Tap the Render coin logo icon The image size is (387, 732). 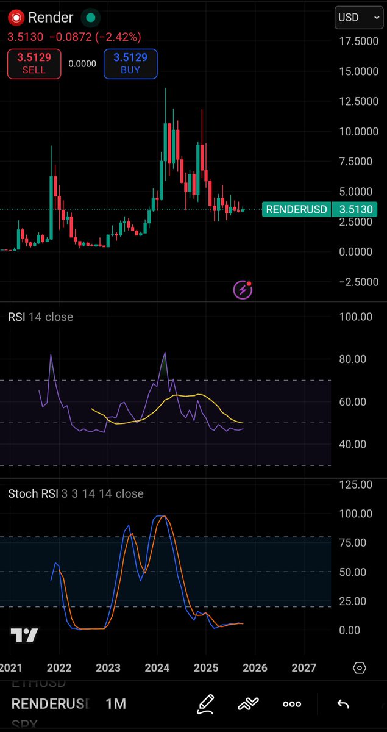tap(16, 18)
